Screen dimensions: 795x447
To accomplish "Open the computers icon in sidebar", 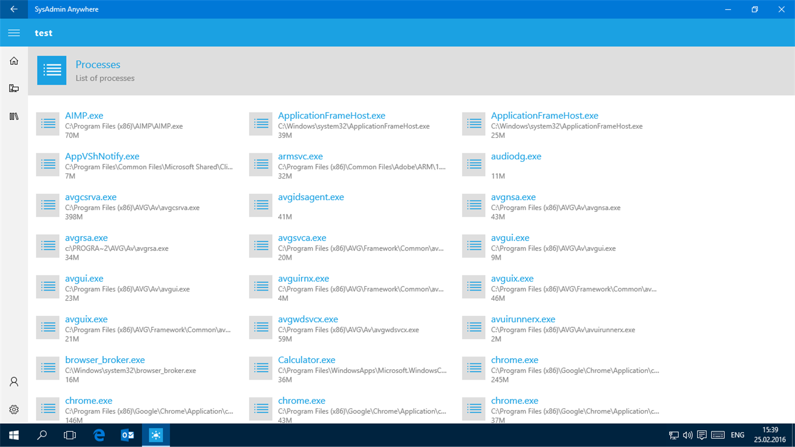I will pyautogui.click(x=14, y=88).
